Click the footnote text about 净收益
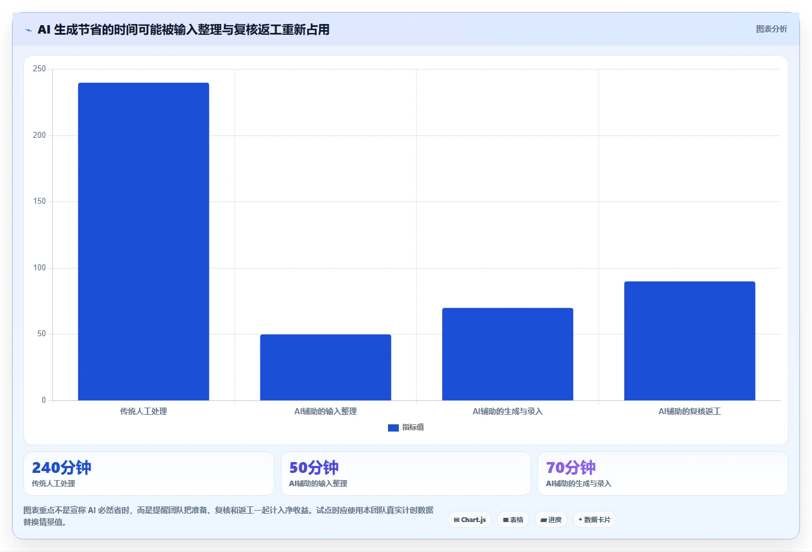Image resolution: width=812 pixels, height=552 pixels. 228,516
